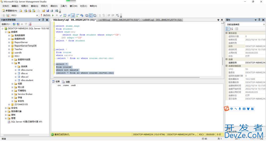Open the 帮助(H) menu

93,6
